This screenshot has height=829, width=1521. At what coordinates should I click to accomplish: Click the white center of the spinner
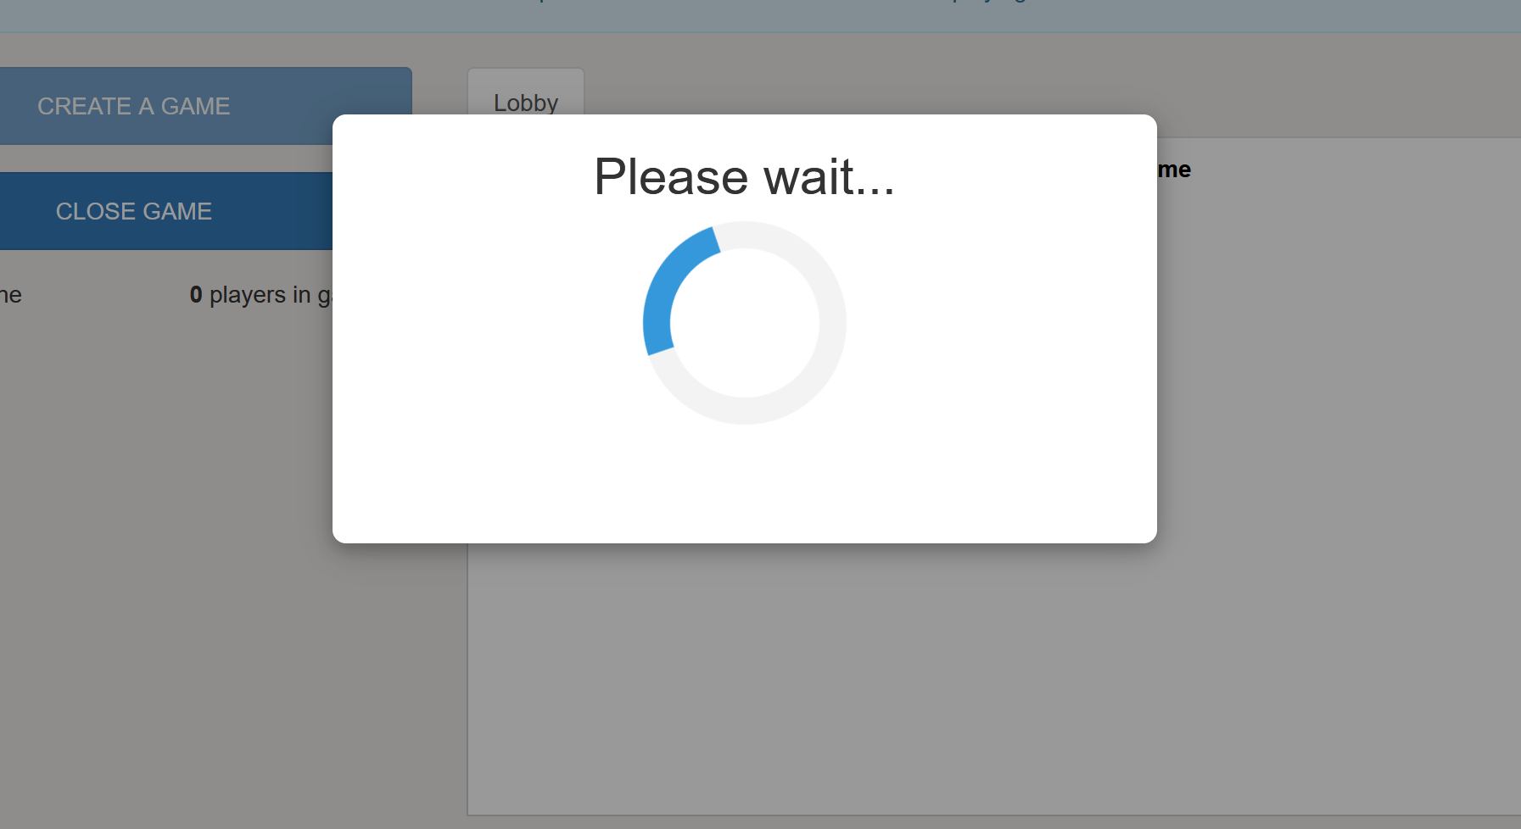click(x=745, y=323)
